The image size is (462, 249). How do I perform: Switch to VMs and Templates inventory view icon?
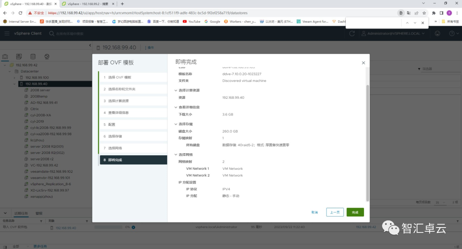(19, 56)
